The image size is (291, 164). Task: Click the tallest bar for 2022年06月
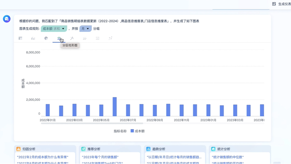115,107
